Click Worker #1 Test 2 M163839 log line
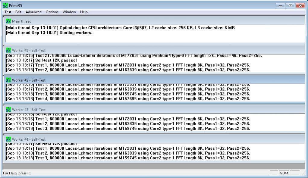The height and width of the screenshot is (178, 308). (x=128, y=70)
